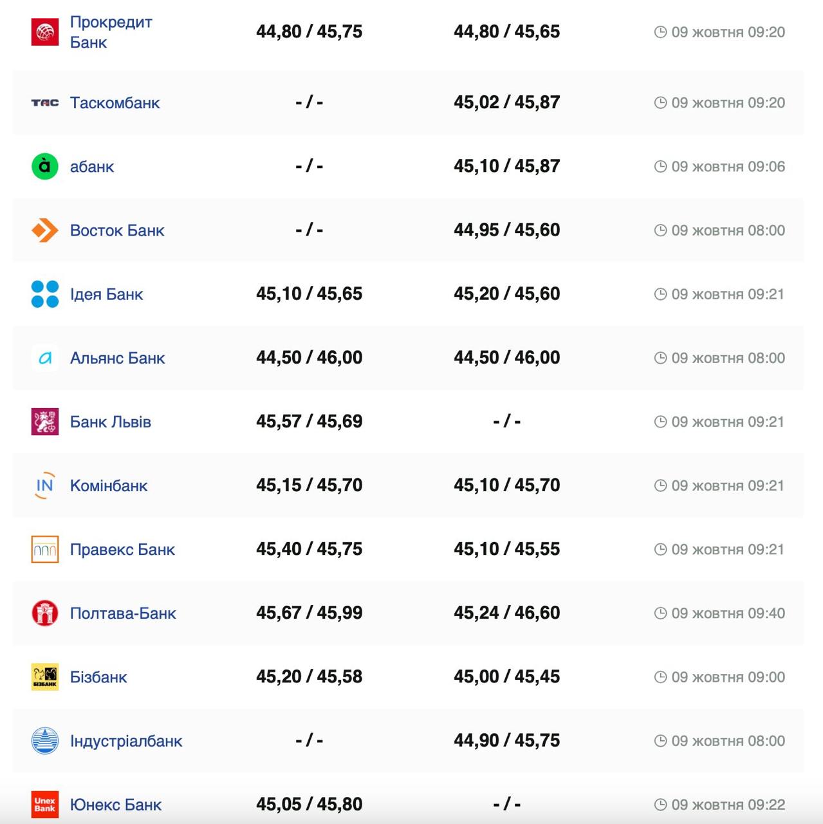
Task: Click the Банк Львів lion logo
Action: click(x=45, y=422)
